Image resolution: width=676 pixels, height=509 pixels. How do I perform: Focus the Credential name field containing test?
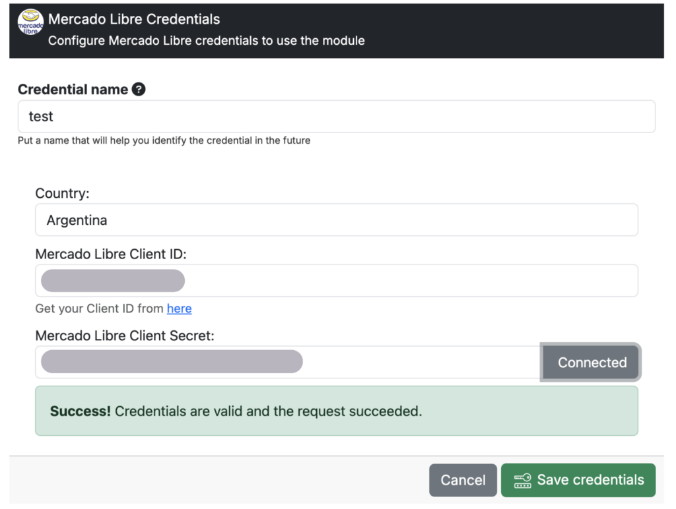pos(336,117)
